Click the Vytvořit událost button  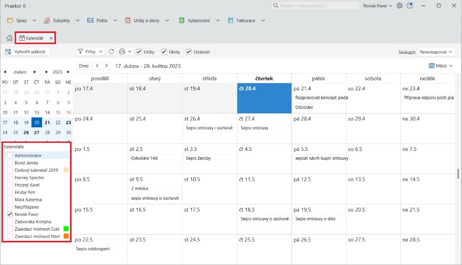27,52
